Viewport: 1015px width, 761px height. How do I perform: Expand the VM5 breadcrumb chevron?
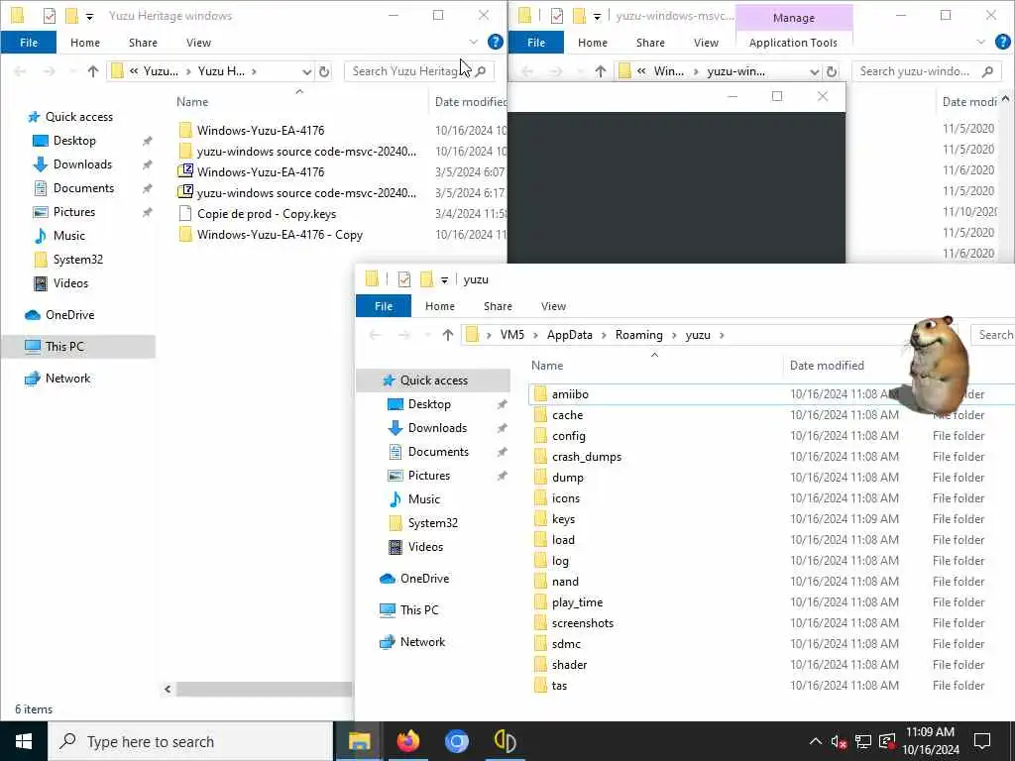[x=536, y=335]
